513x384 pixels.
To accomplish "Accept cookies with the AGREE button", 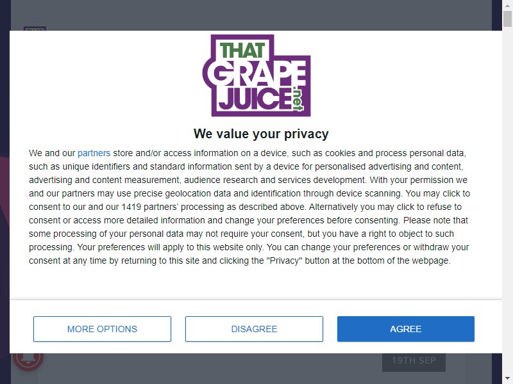I will tap(406, 329).
